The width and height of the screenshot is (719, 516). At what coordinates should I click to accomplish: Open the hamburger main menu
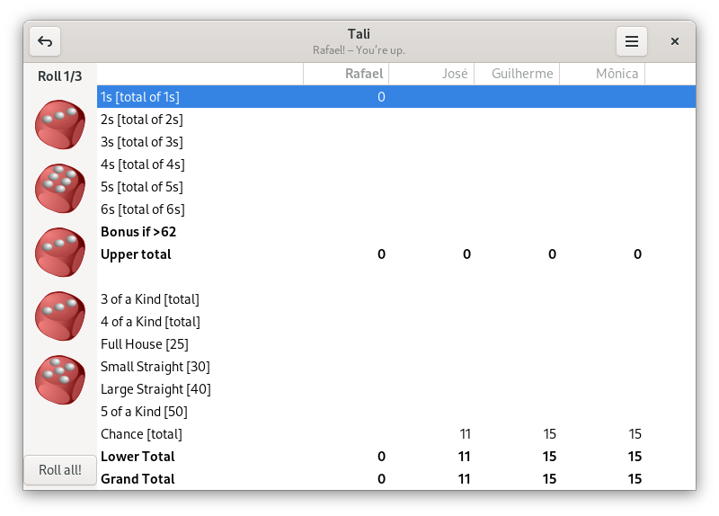(632, 41)
